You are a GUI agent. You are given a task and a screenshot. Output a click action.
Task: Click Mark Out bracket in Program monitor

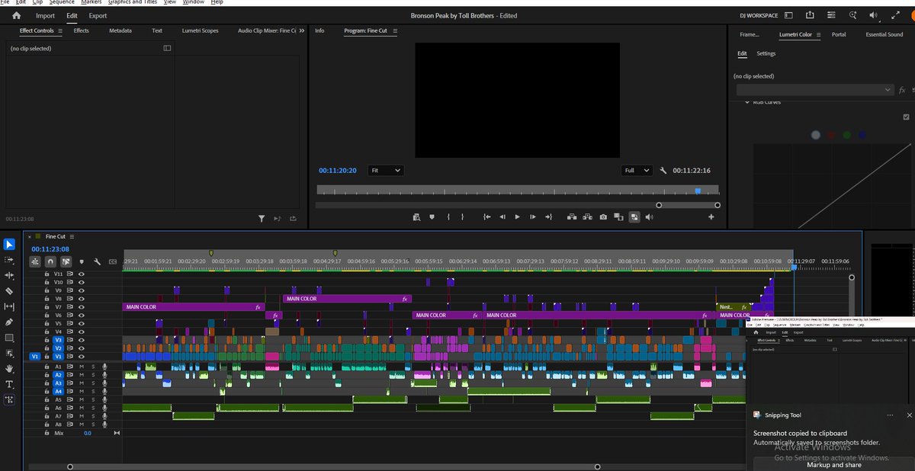462,217
